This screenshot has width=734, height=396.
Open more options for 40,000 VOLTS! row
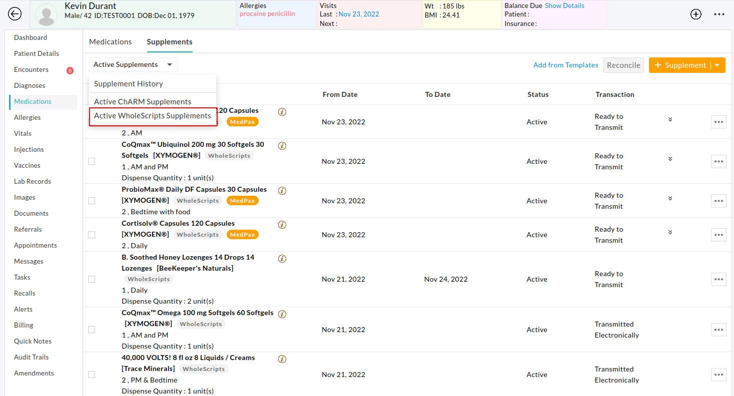click(718, 375)
